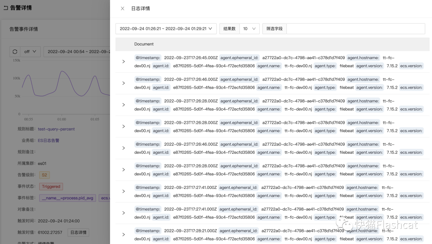The height and width of the screenshot is (244, 432).
Task: Click the 筛选字段 filter input field
Action: coord(356,29)
